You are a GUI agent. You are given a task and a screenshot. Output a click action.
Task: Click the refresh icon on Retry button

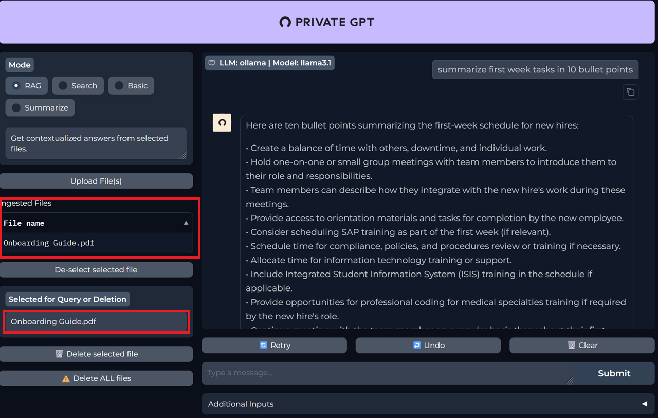click(x=263, y=346)
